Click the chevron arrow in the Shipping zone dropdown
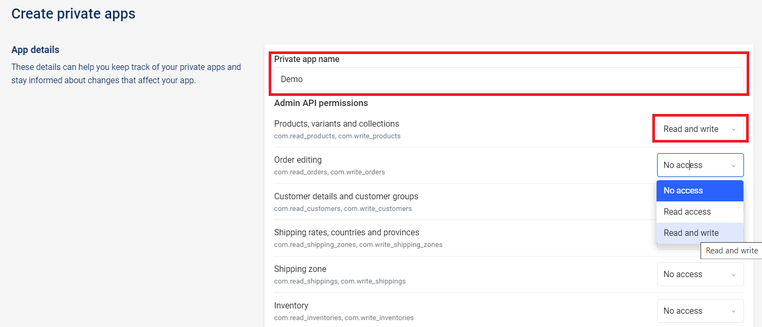Viewport: 762px width, 327px height. (x=733, y=275)
